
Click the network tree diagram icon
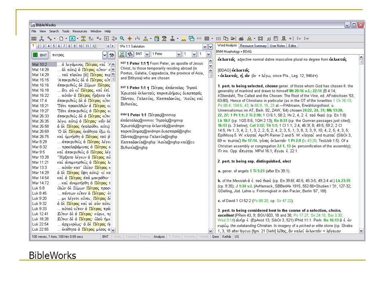tap(42, 39)
